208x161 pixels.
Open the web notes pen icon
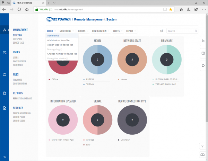(189, 9)
